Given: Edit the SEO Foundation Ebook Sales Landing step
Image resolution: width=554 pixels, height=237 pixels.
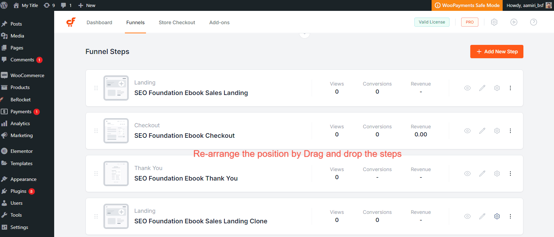Looking at the screenshot, I should 482,88.
